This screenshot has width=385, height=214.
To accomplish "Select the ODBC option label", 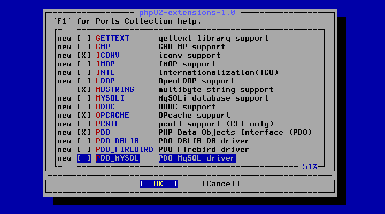I will [x=105, y=107].
